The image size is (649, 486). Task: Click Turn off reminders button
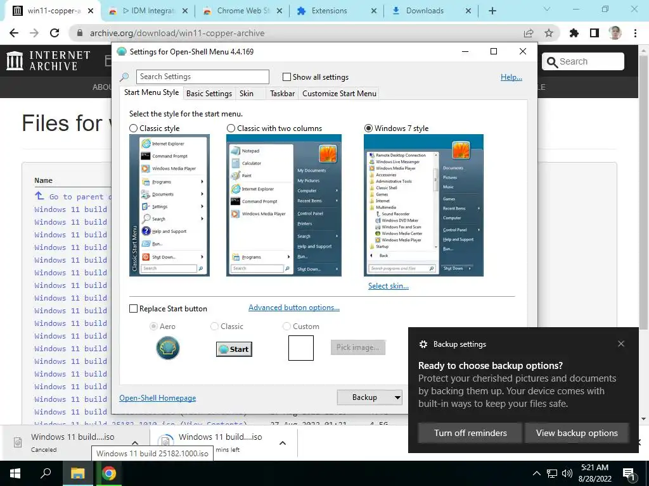pyautogui.click(x=470, y=433)
